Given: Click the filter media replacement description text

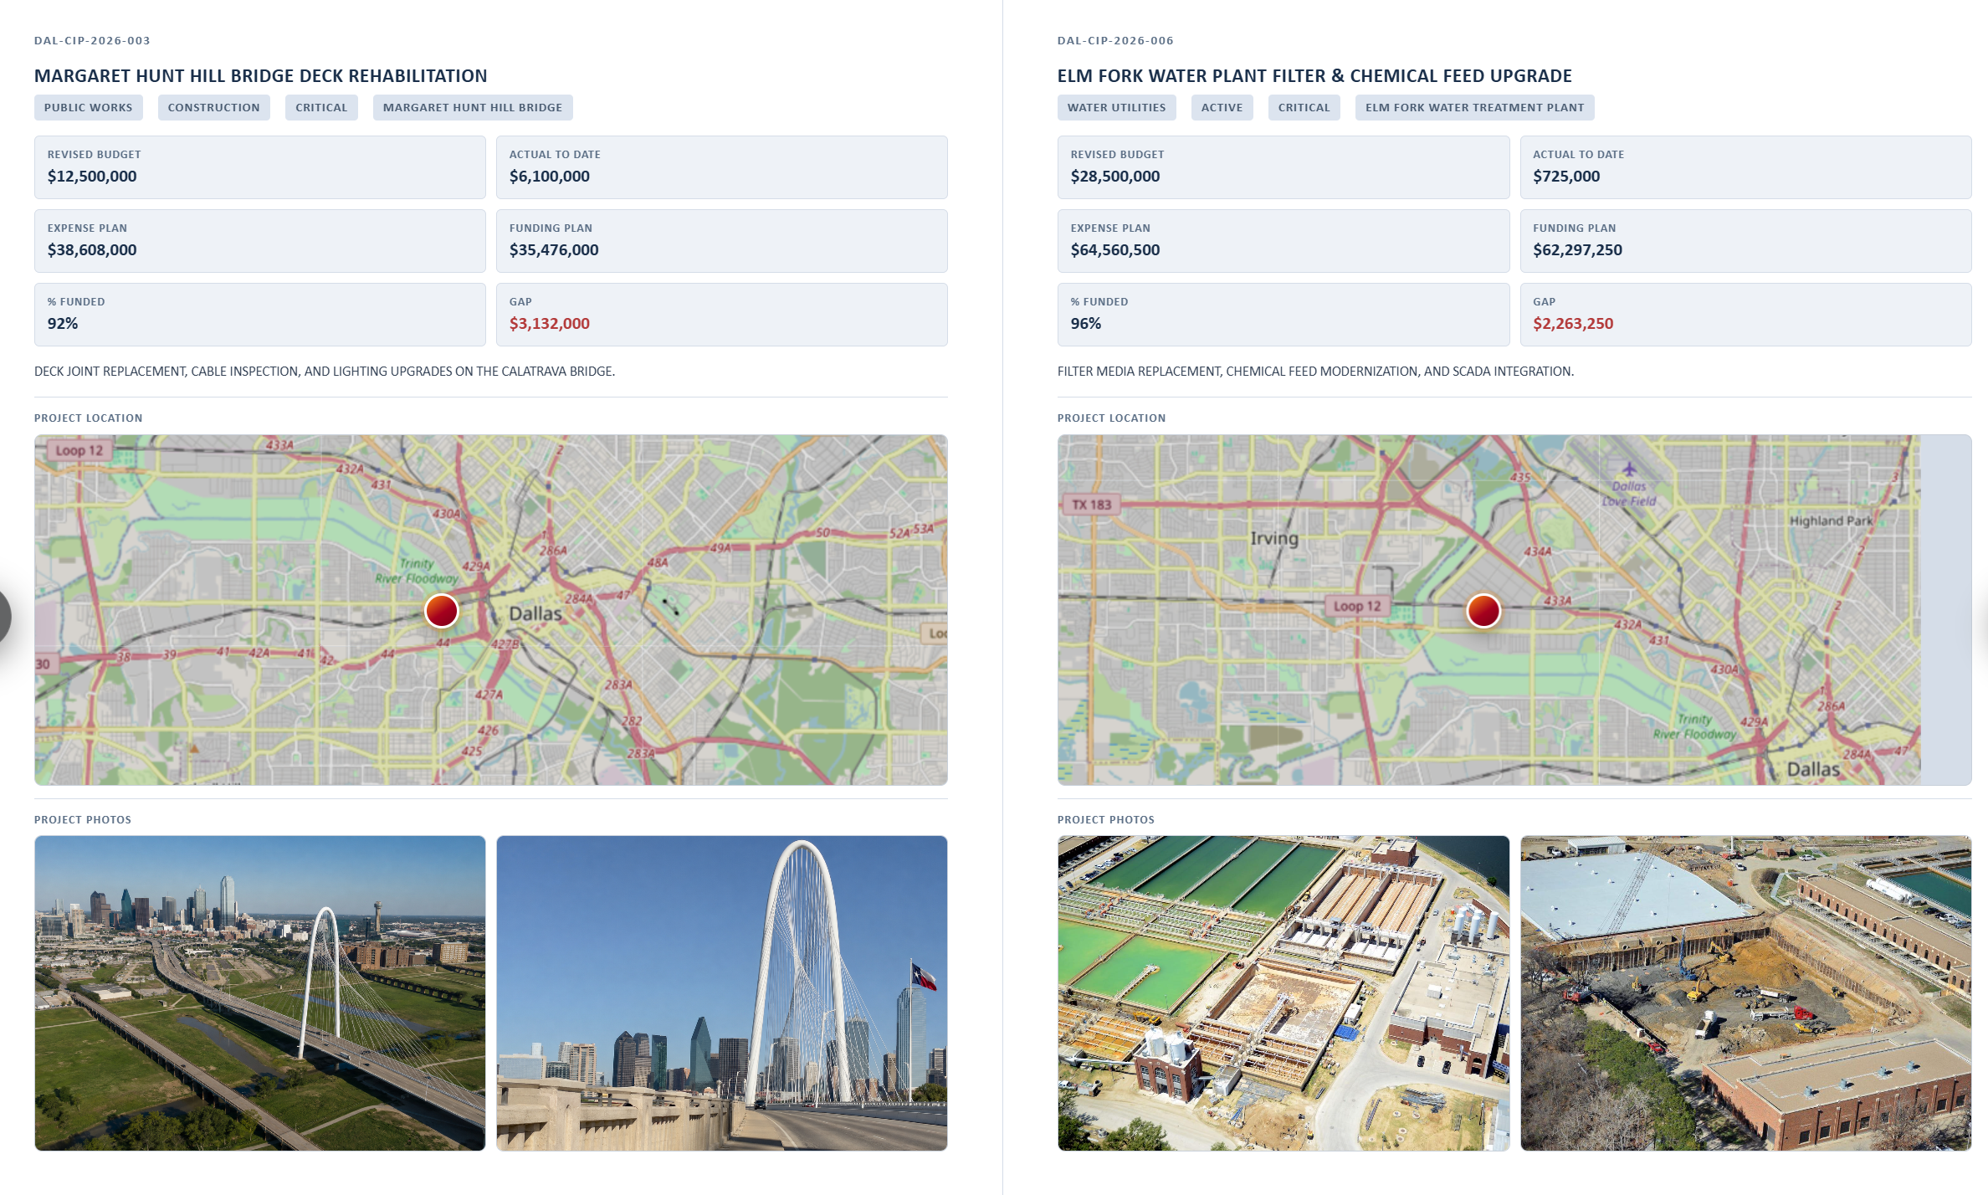Looking at the screenshot, I should pyautogui.click(x=1315, y=372).
